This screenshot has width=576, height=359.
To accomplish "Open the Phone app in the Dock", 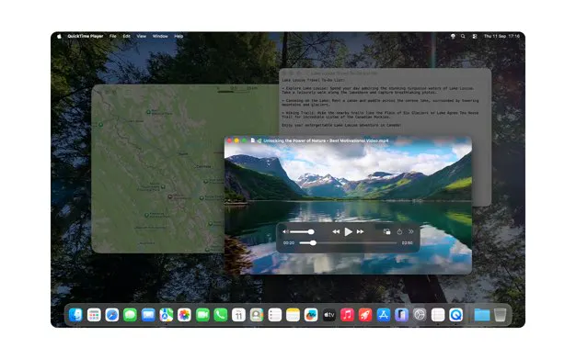I will [x=221, y=315].
